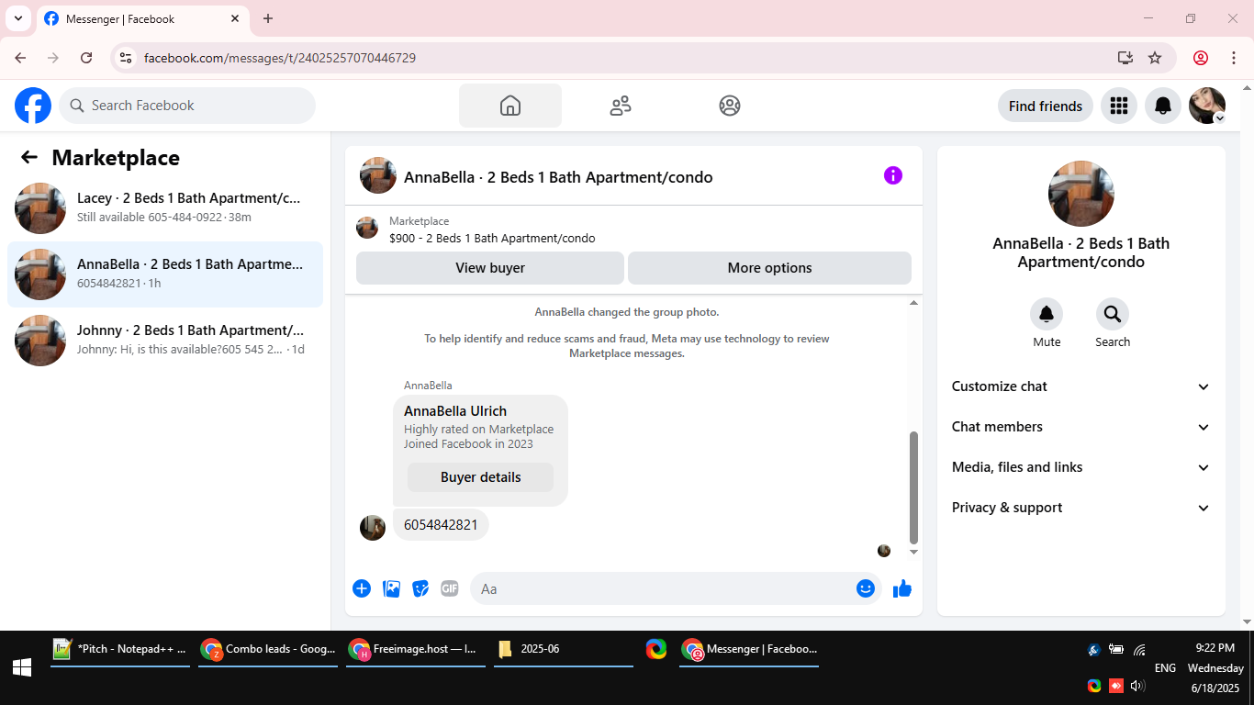Open the emoji picker
This screenshot has width=1254, height=705.
pyautogui.click(x=866, y=588)
